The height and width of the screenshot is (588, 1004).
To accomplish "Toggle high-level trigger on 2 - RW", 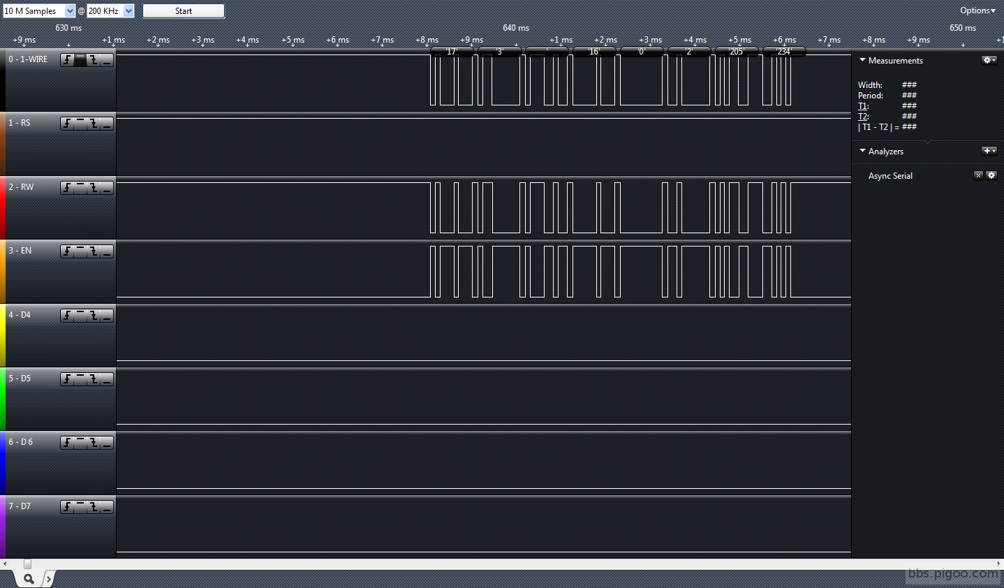I will point(80,188).
